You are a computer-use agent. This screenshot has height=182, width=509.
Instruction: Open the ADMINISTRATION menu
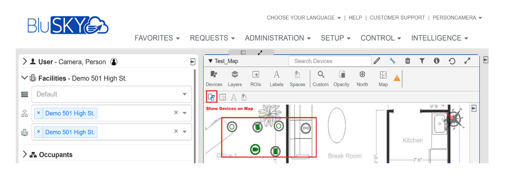(277, 38)
